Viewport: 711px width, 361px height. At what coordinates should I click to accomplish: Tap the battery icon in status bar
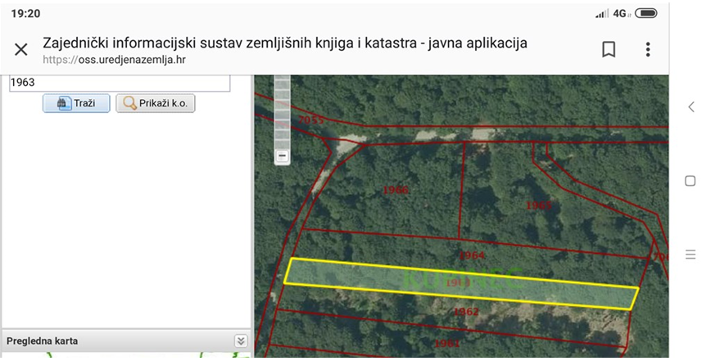click(x=645, y=14)
